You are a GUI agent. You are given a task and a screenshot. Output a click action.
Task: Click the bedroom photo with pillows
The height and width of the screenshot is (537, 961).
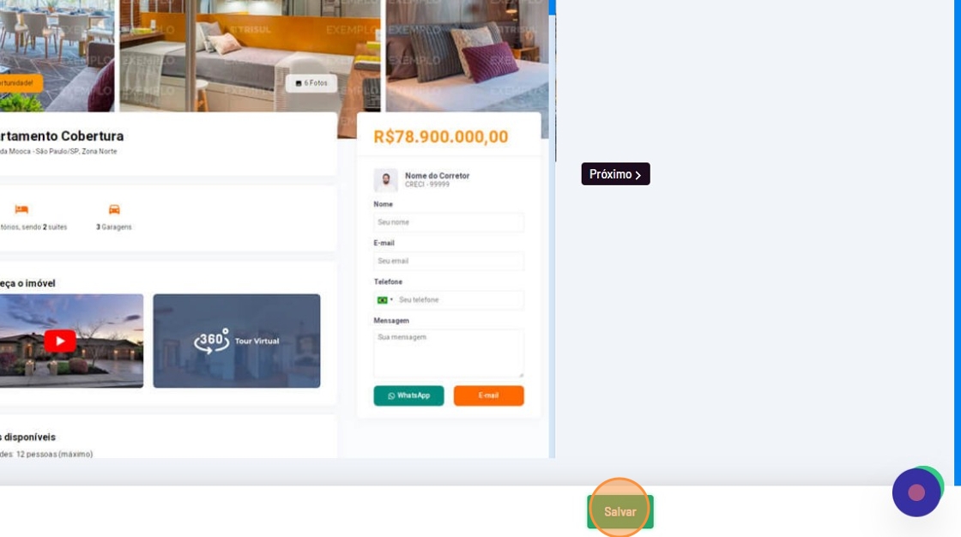click(x=467, y=55)
